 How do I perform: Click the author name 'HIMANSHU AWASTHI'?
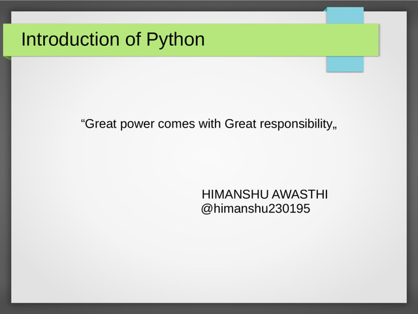pyautogui.click(x=265, y=194)
